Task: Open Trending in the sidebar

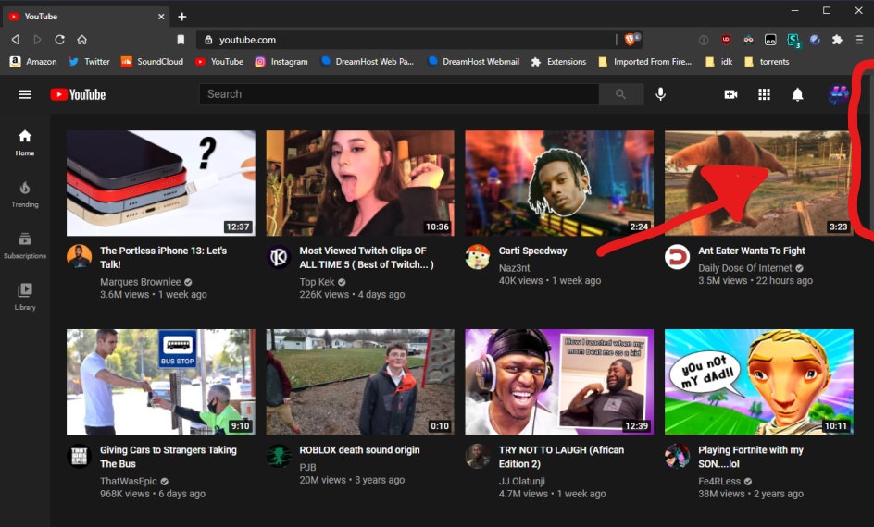Action: [x=24, y=194]
